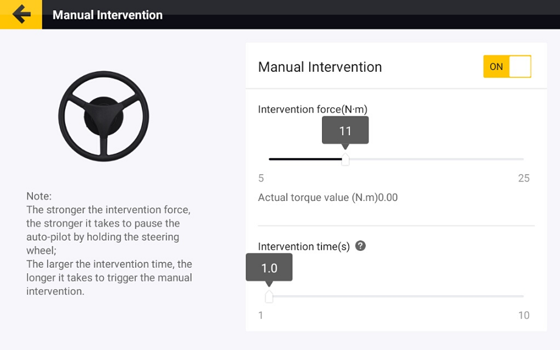Click the 11 force value tooltip
This screenshot has height=350, width=560.
pos(345,130)
